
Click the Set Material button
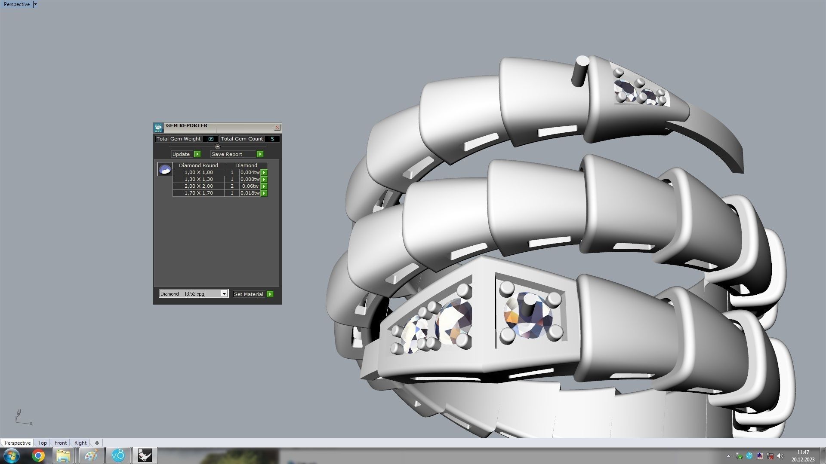249,294
